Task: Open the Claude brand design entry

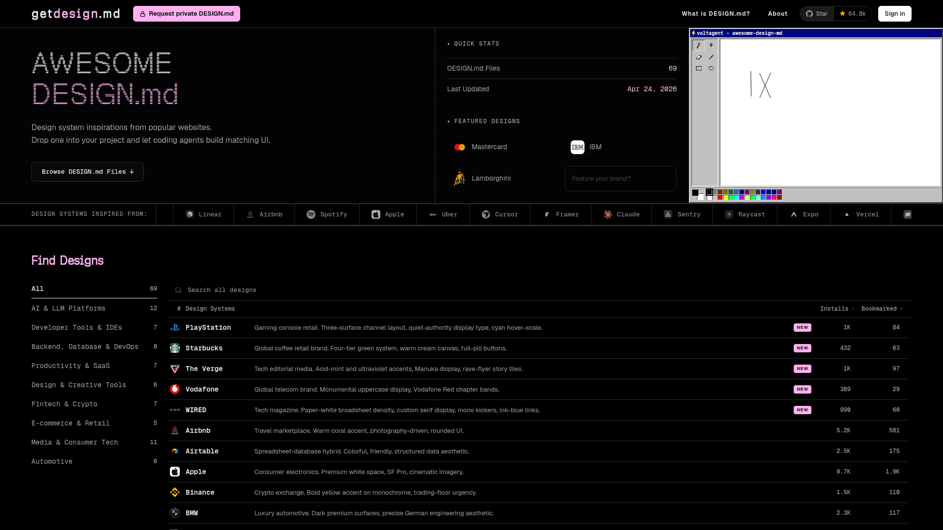Action: point(621,214)
